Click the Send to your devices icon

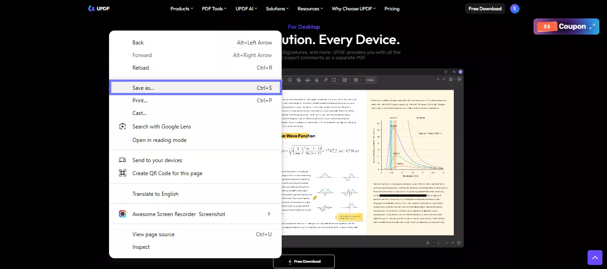coord(122,160)
